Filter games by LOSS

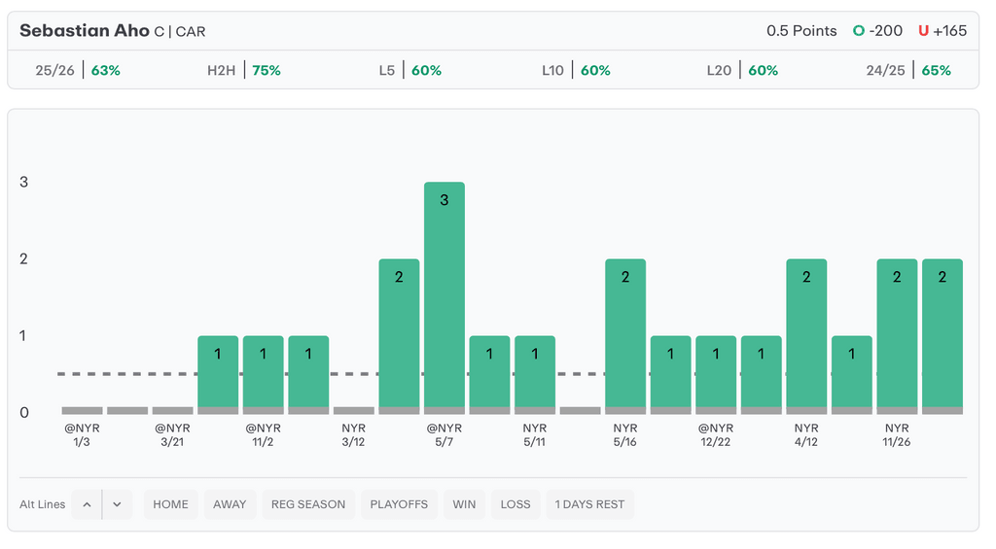pos(516,504)
